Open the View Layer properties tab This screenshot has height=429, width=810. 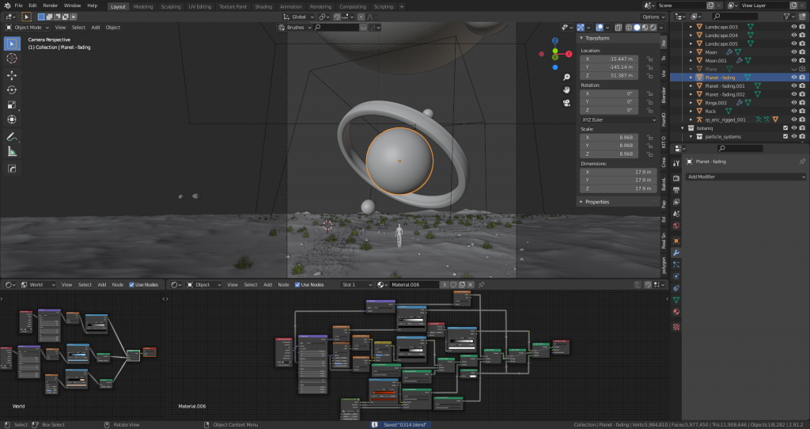point(676,202)
